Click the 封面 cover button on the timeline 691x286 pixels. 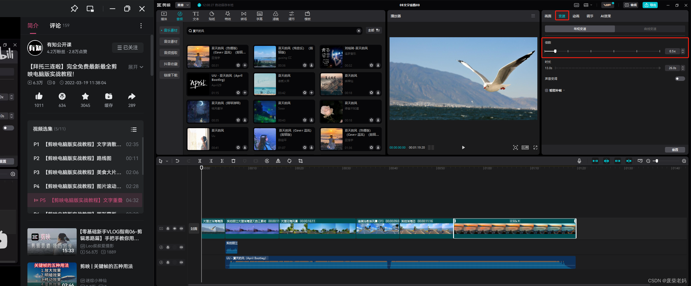pyautogui.click(x=194, y=229)
